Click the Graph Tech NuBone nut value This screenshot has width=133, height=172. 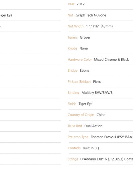[91, 15]
